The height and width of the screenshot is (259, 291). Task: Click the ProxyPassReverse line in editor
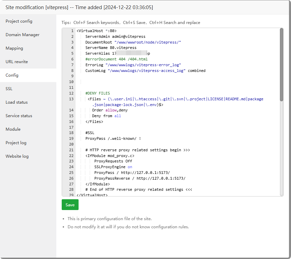(x=140, y=178)
